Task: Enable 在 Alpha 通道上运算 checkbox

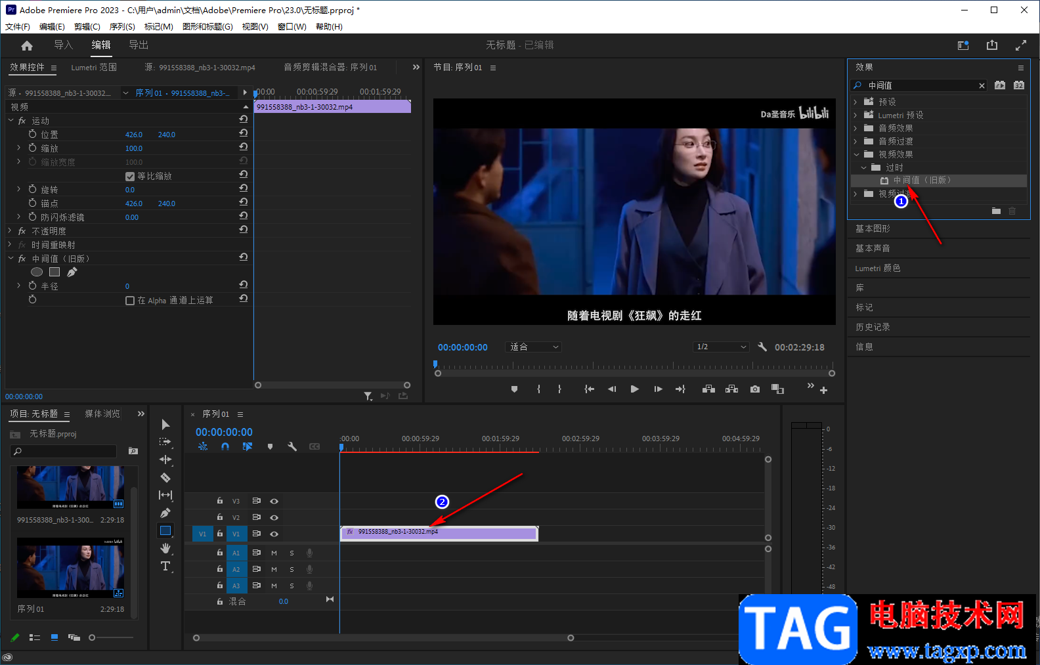Action: pos(130,301)
